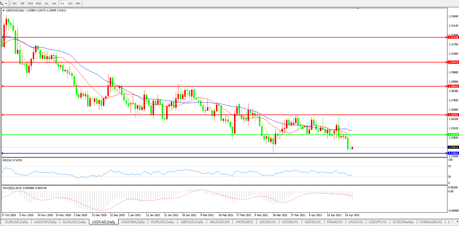Expand the USDCAD,Daily chart title triangle

4,10
